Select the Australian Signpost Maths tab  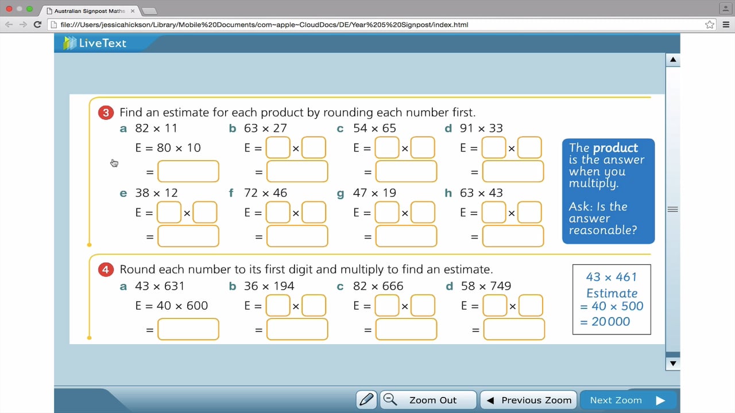(89, 10)
